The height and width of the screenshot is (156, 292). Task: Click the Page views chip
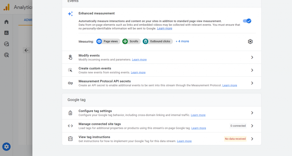[108, 41]
